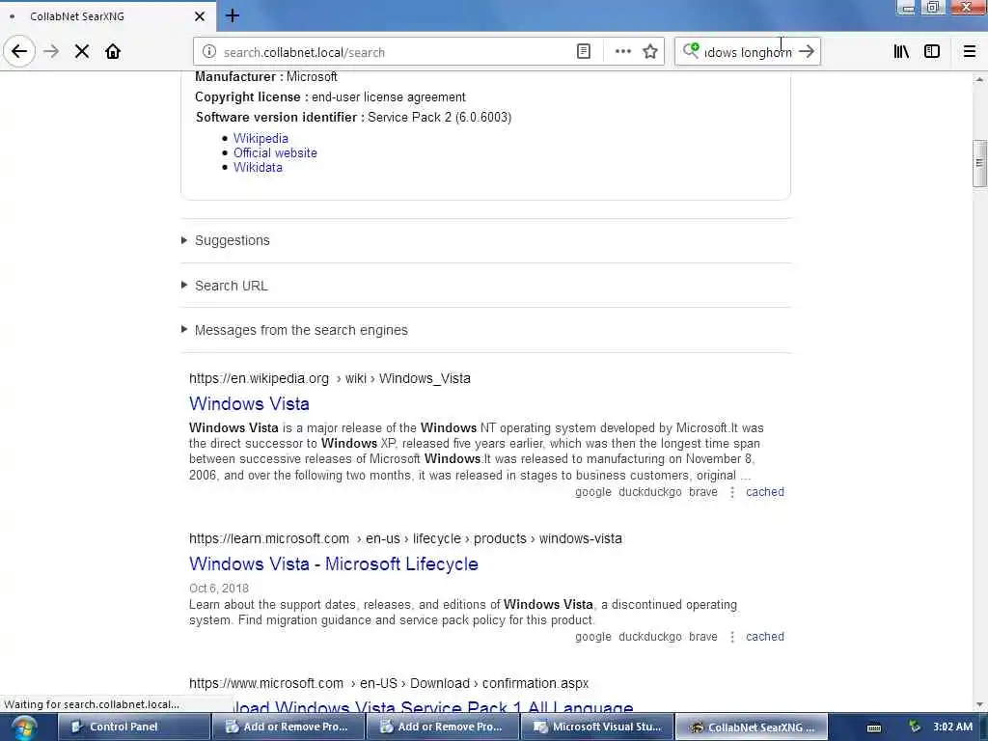
Task: Switch to Microsoft Visual Studio taskbar window
Action: [596, 727]
